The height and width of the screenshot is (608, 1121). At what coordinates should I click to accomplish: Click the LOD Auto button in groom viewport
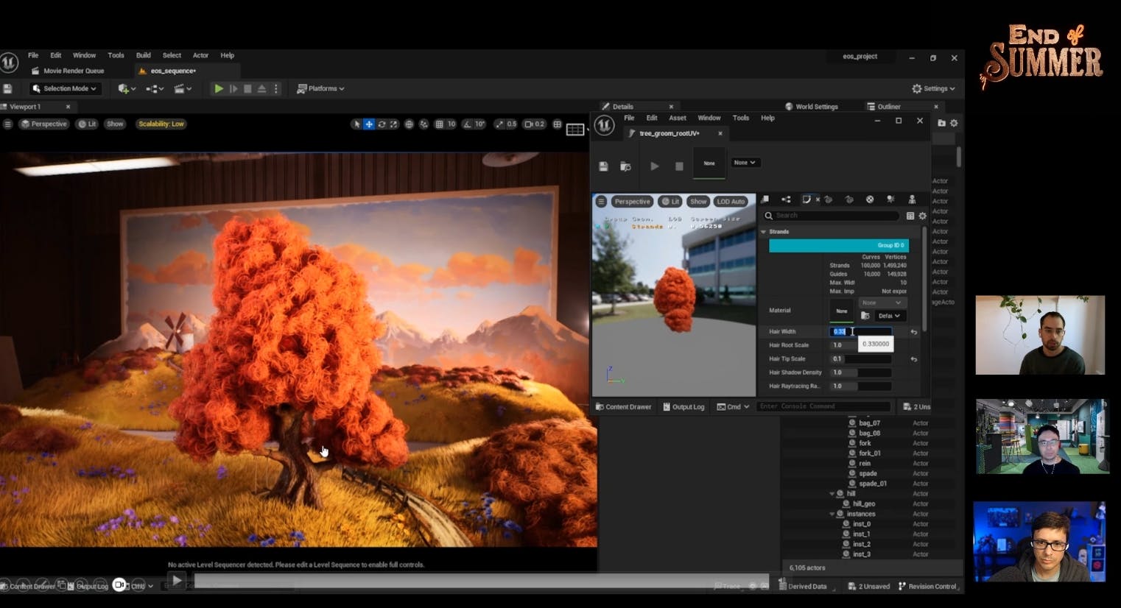731,202
